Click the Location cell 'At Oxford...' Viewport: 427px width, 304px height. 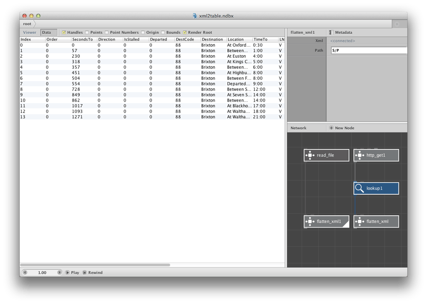(x=239, y=45)
